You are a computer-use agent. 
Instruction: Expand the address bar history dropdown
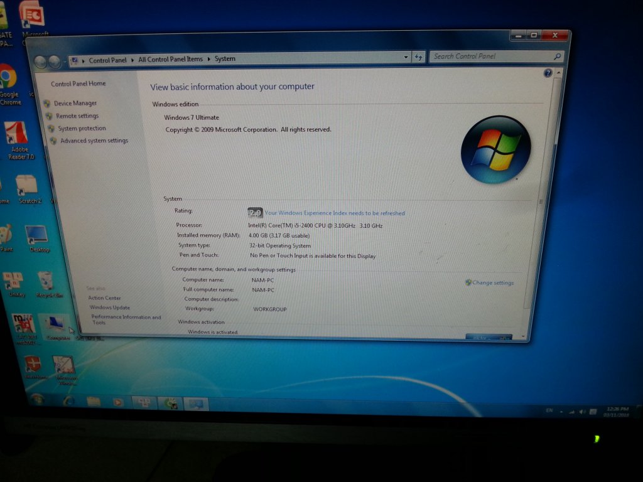(x=406, y=57)
